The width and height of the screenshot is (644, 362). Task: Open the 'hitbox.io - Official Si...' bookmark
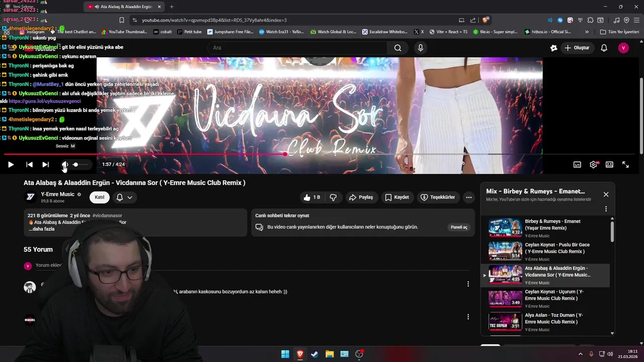pos(547,32)
